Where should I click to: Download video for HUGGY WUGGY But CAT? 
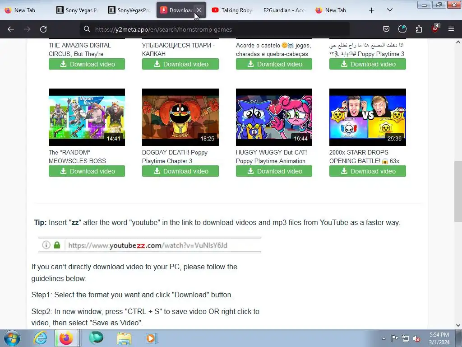click(274, 171)
